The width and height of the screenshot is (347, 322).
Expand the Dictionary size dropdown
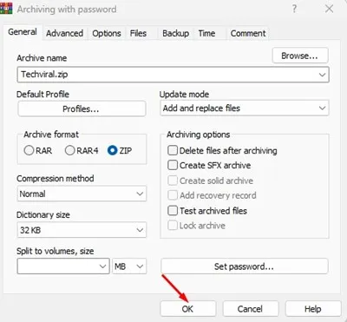pos(140,230)
